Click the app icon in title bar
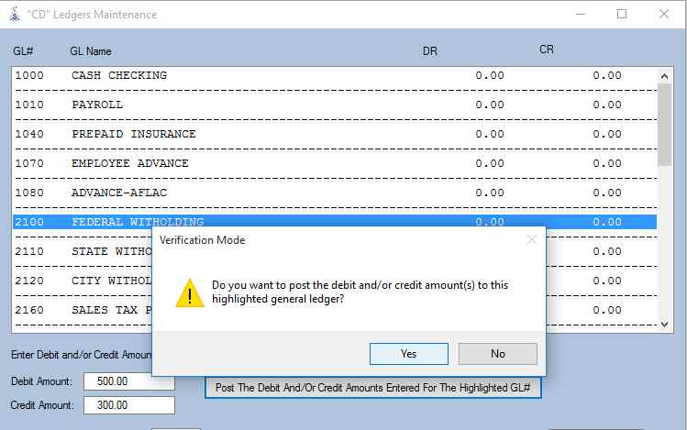The image size is (687, 430). coord(15,15)
